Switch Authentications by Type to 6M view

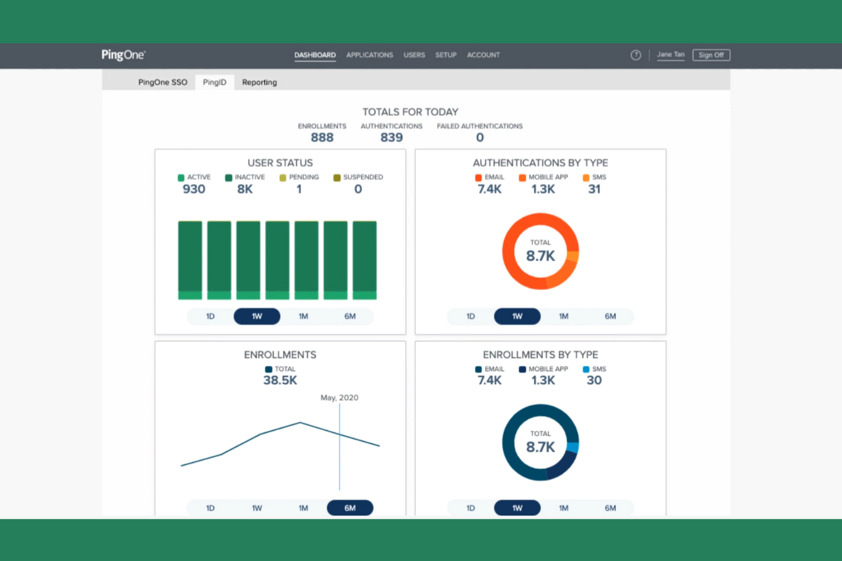click(610, 316)
